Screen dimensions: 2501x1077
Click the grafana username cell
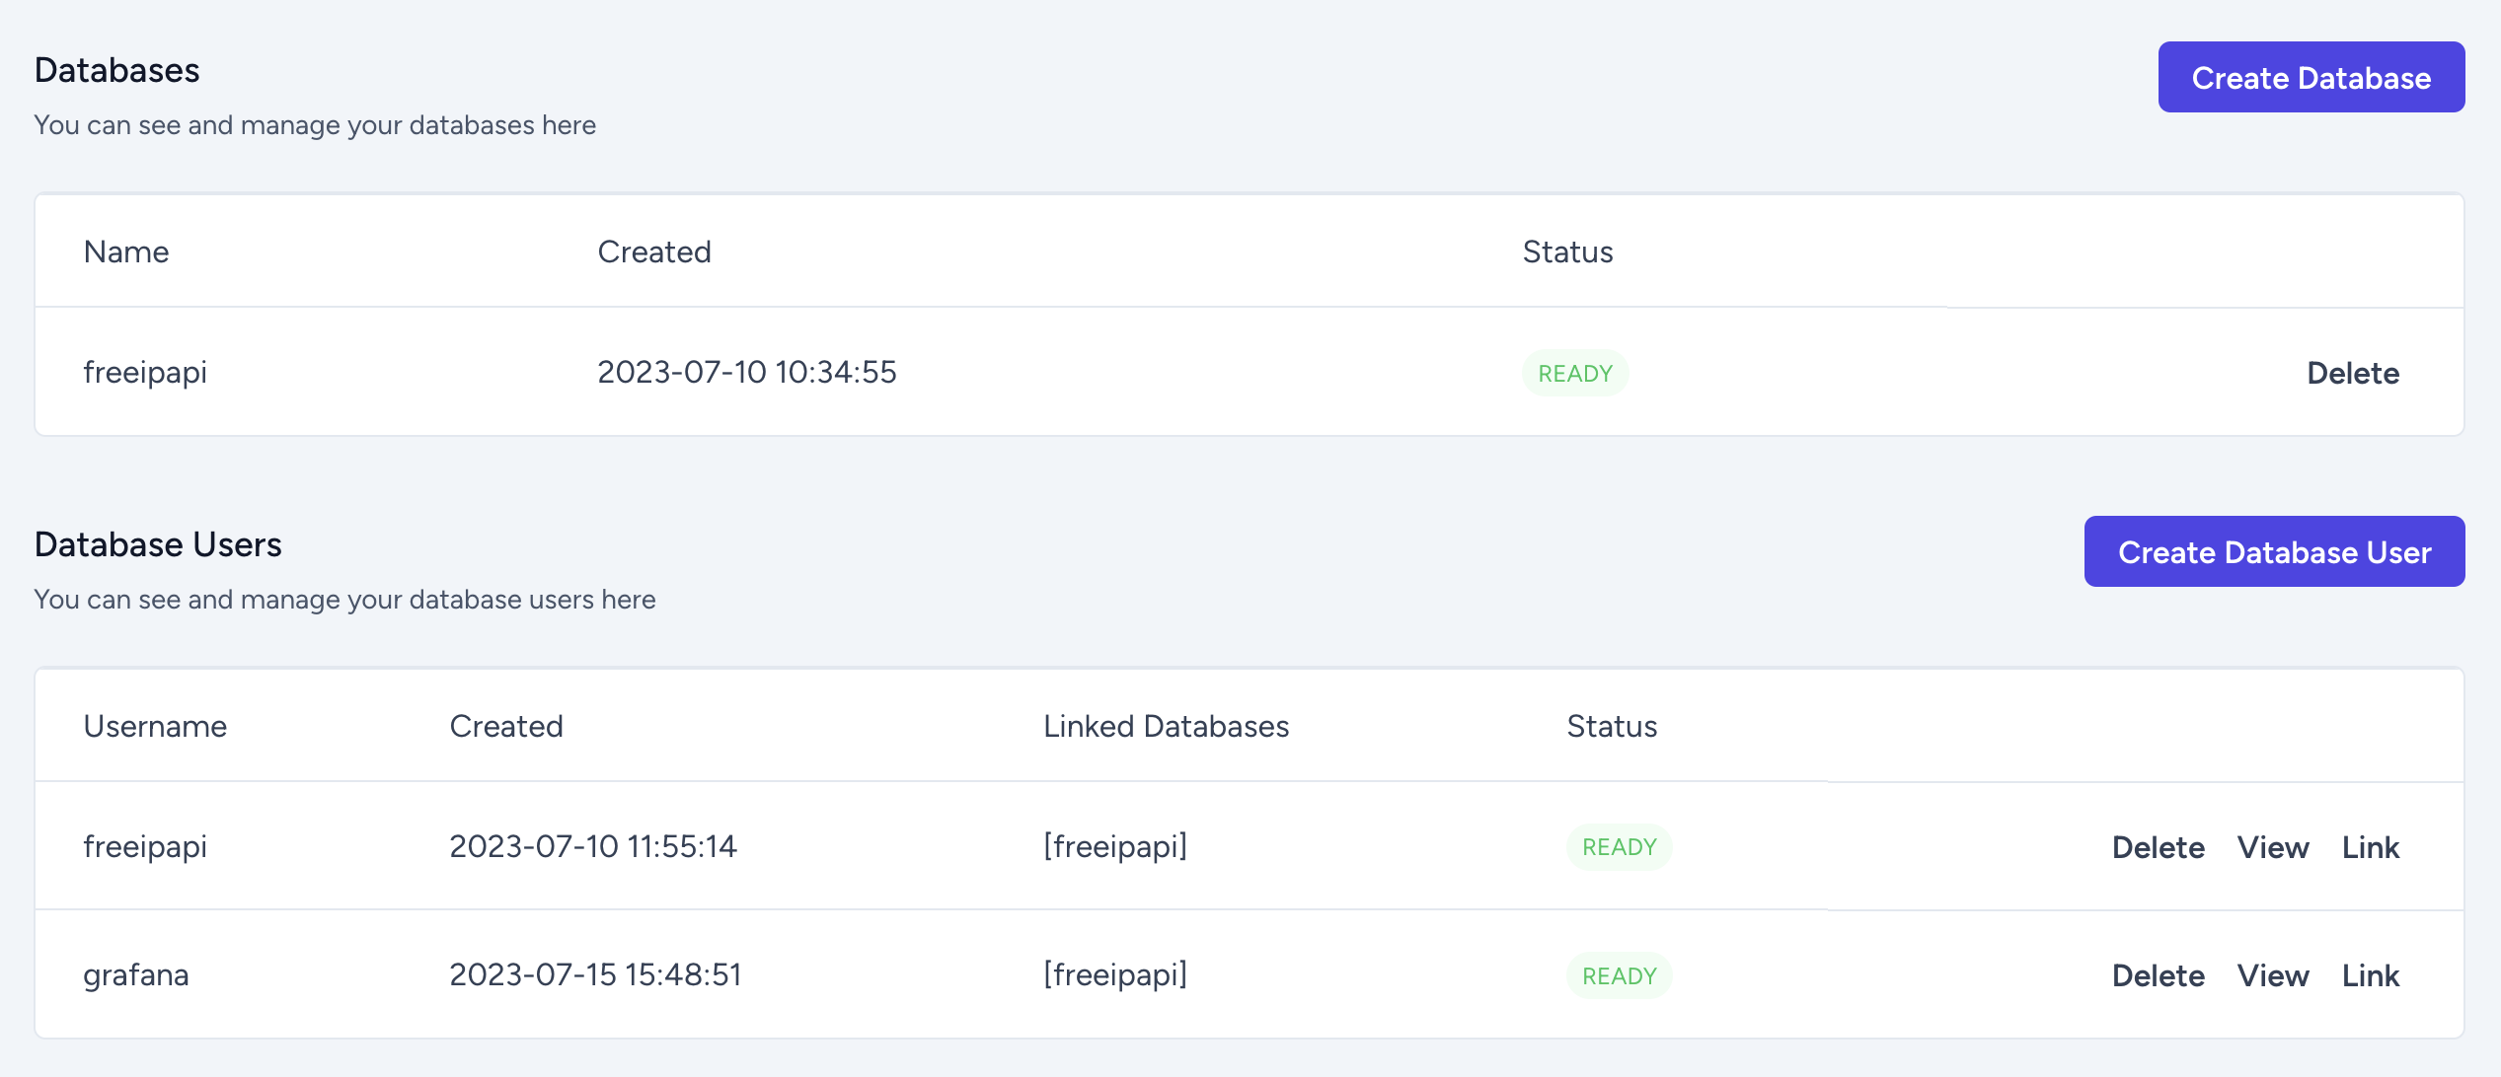coord(136,975)
